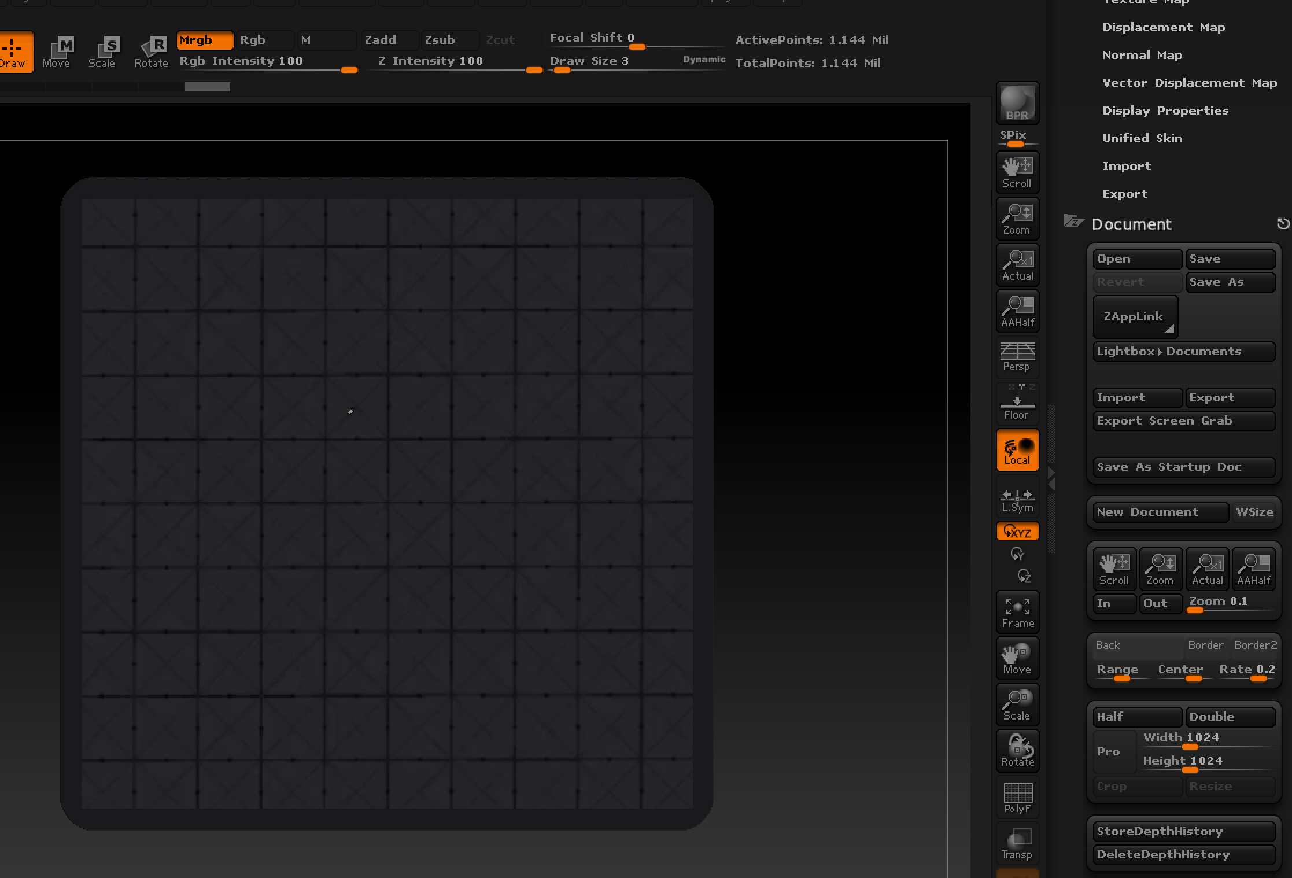1292x878 pixels.
Task: Toggle the Floor grid
Action: pyautogui.click(x=1017, y=403)
